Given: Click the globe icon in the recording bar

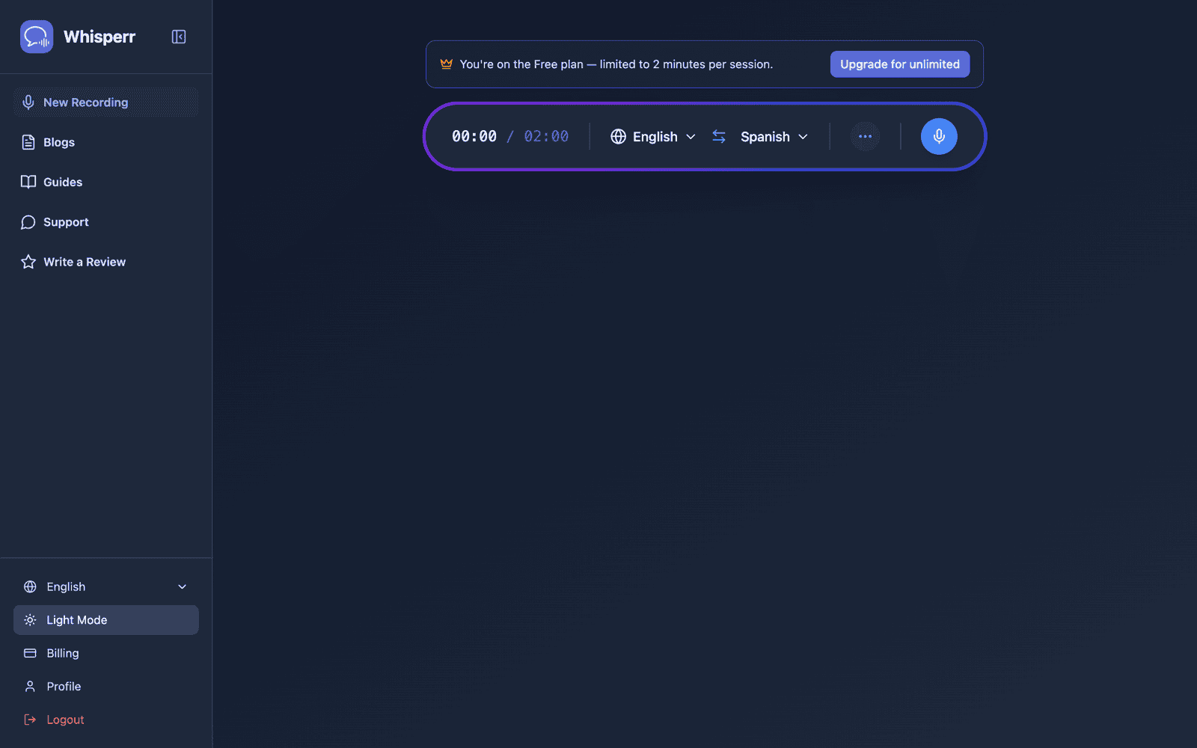Looking at the screenshot, I should click(x=619, y=136).
